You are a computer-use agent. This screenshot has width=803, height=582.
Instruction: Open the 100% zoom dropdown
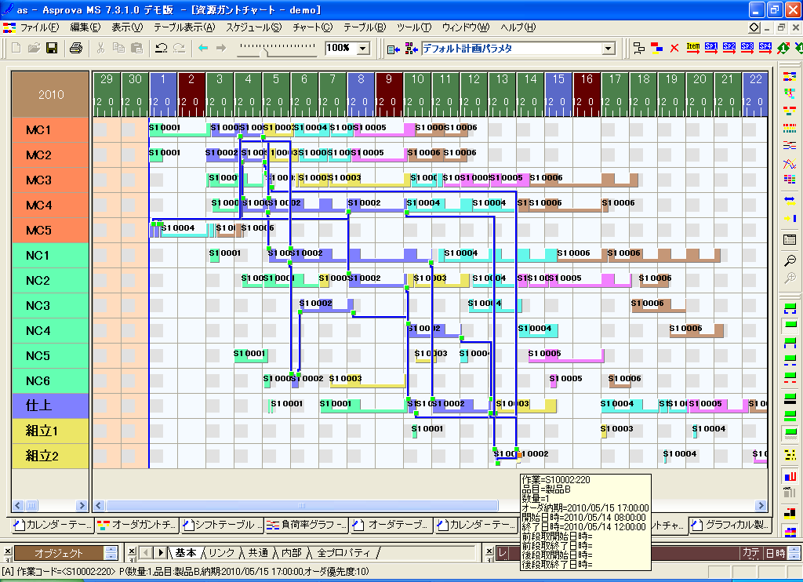coord(363,49)
